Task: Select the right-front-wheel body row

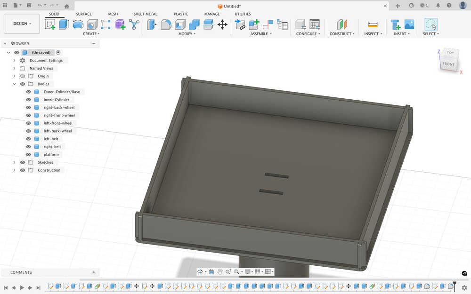Action: point(59,115)
